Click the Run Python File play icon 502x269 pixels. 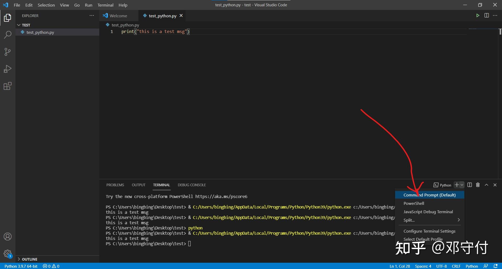point(478,15)
